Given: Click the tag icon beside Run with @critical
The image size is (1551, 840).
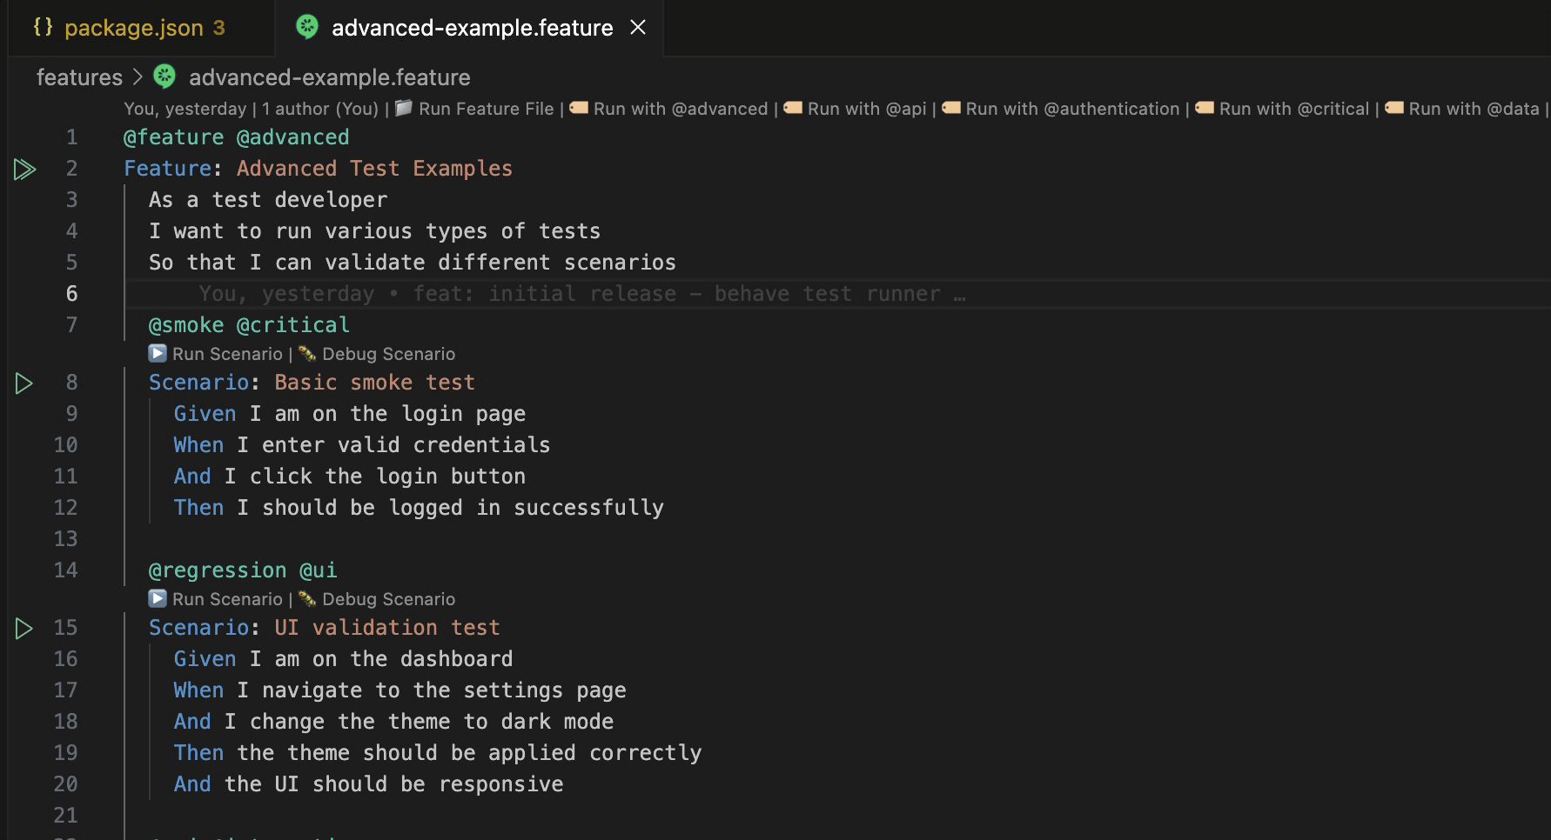Looking at the screenshot, I should click(x=1205, y=108).
